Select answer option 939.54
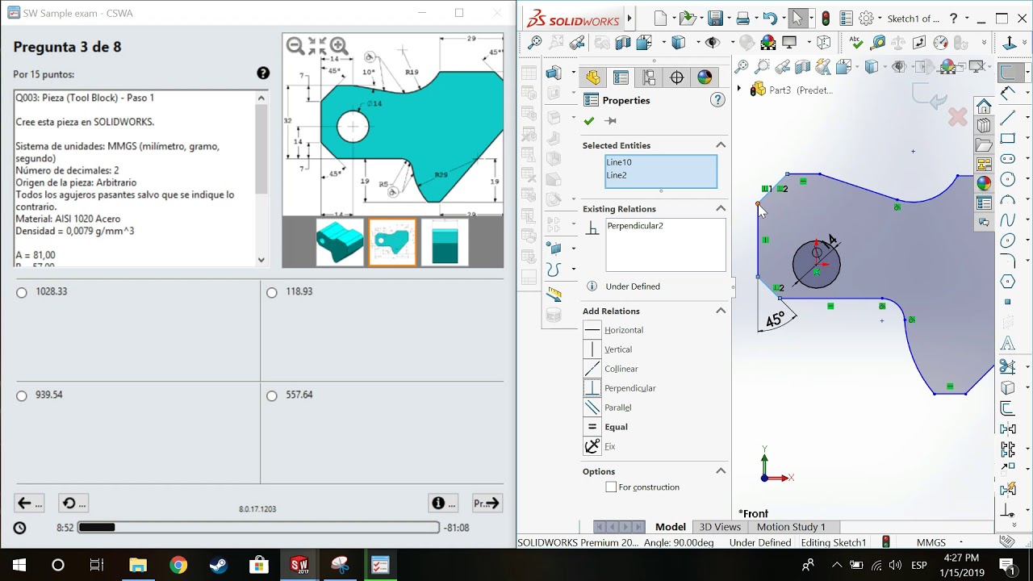This screenshot has height=581, width=1033. click(x=22, y=395)
